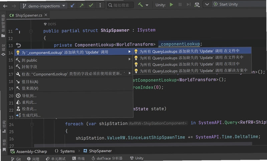
Task: Expand the inspection options submenu arrow
Action: click(129, 73)
